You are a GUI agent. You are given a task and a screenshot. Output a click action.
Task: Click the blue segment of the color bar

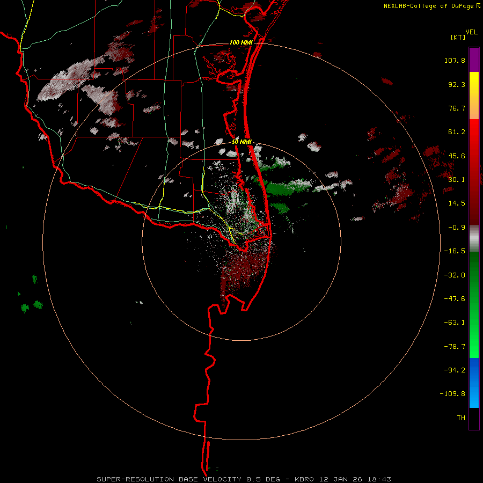pyautogui.click(x=474, y=383)
